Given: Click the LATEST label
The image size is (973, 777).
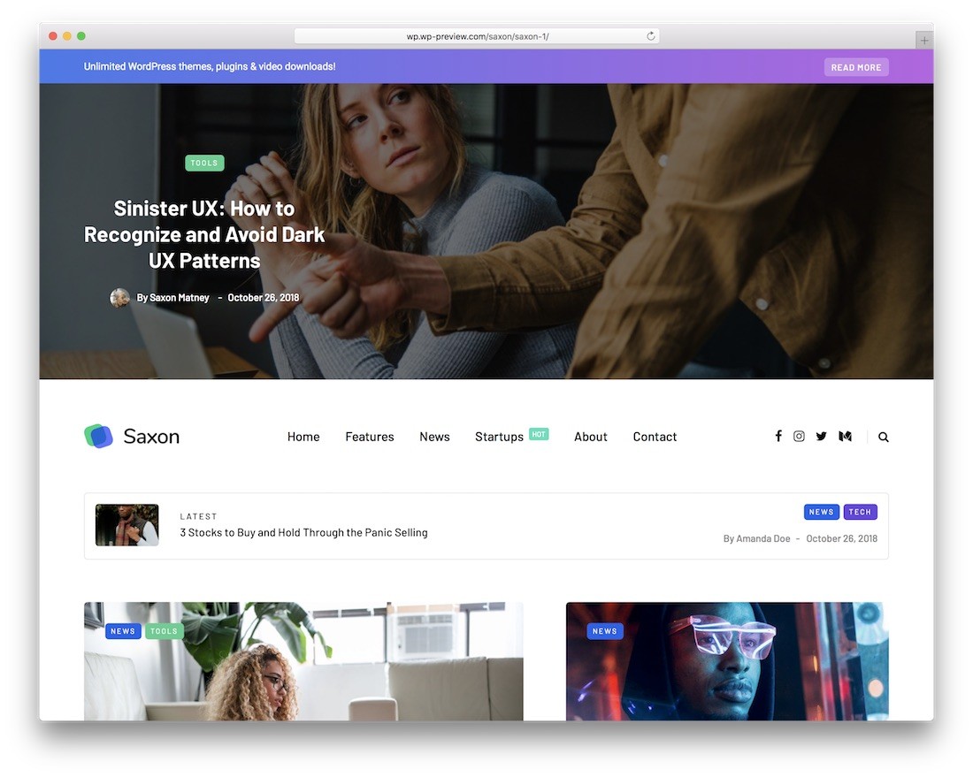Looking at the screenshot, I should (x=198, y=516).
